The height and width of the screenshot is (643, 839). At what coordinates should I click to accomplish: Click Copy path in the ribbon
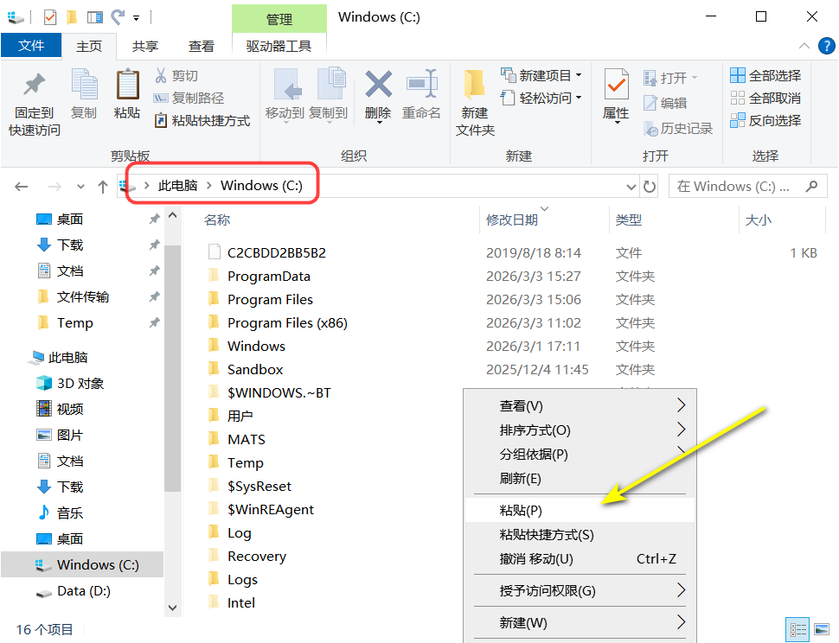tap(189, 99)
